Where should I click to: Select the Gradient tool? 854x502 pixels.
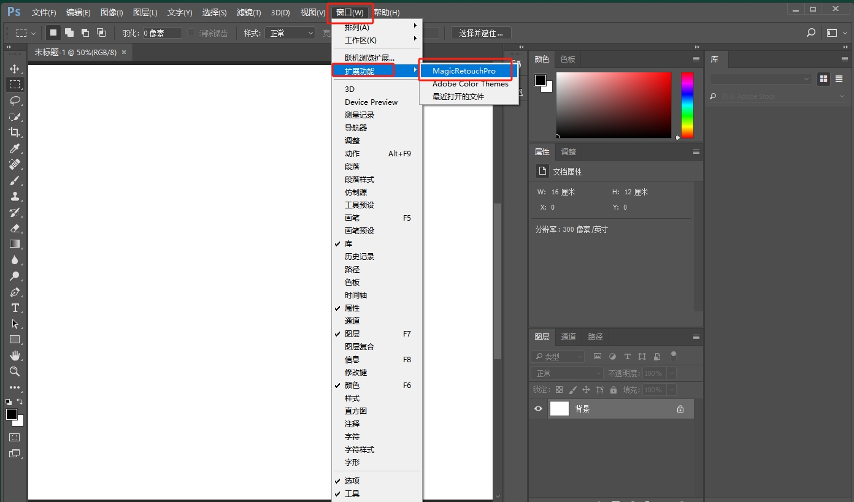click(x=15, y=244)
